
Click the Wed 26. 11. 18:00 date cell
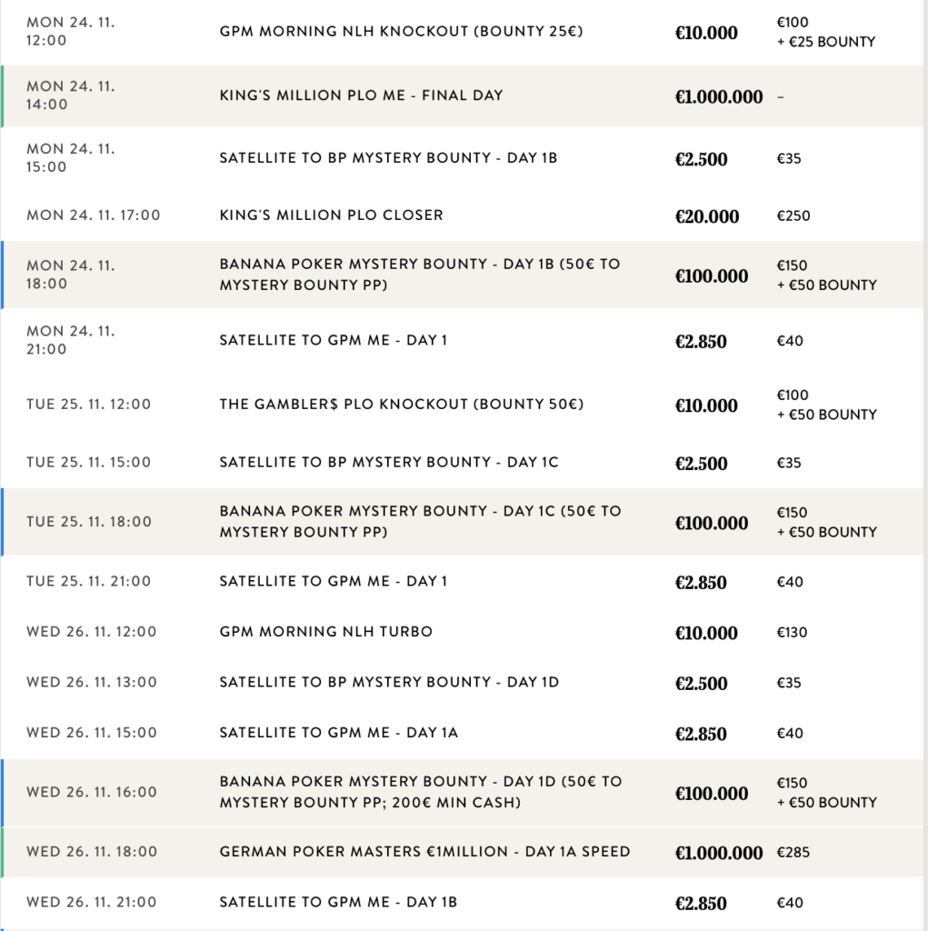[92, 853]
